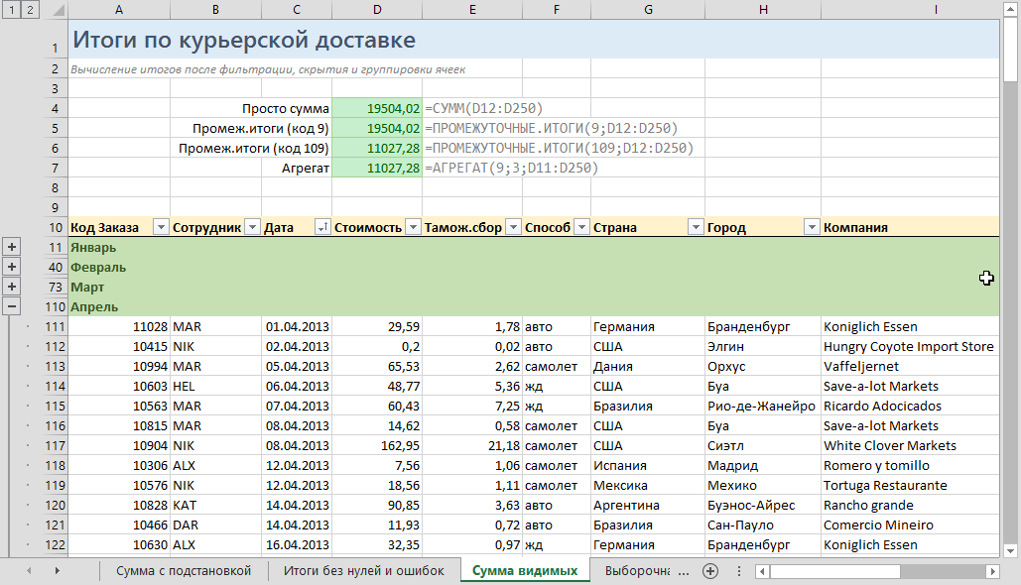
Task: Click the Компания column header cell
Action: [x=910, y=227]
